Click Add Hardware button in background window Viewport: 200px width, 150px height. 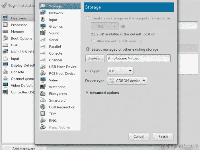[24, 148]
